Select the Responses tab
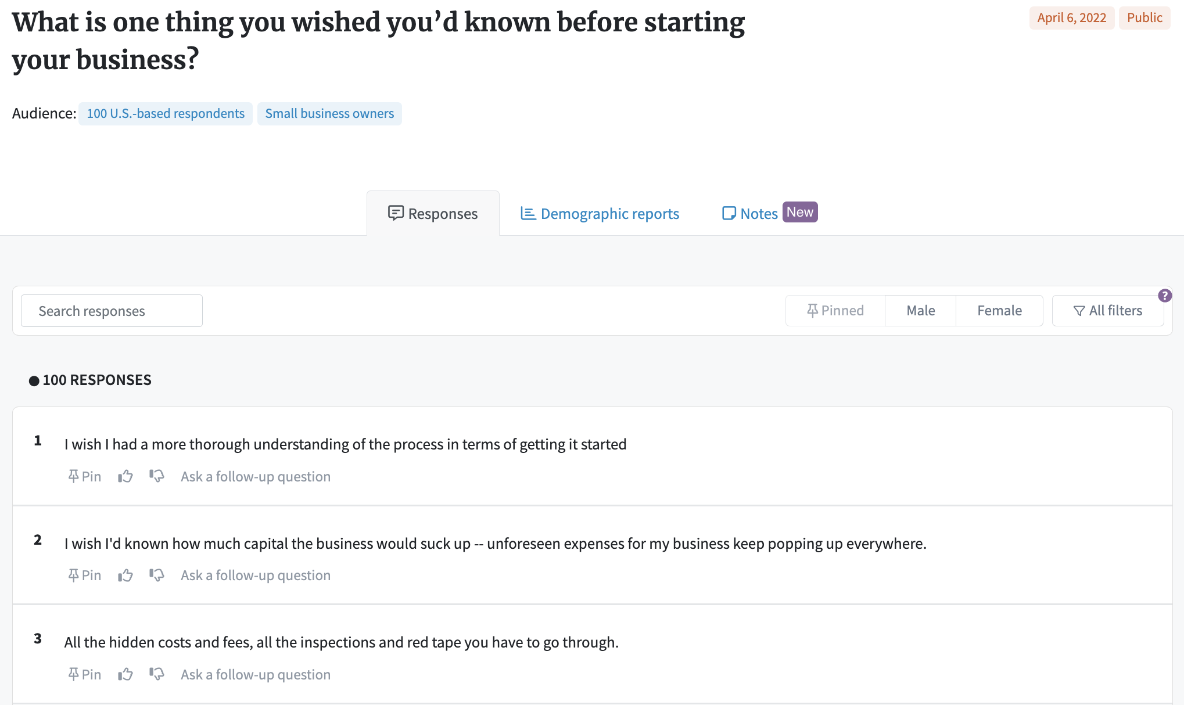Image resolution: width=1184 pixels, height=705 pixels. click(433, 213)
